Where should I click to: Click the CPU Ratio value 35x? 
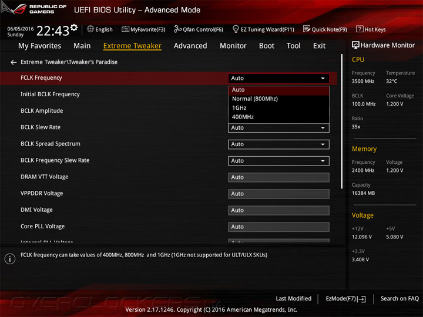356,127
